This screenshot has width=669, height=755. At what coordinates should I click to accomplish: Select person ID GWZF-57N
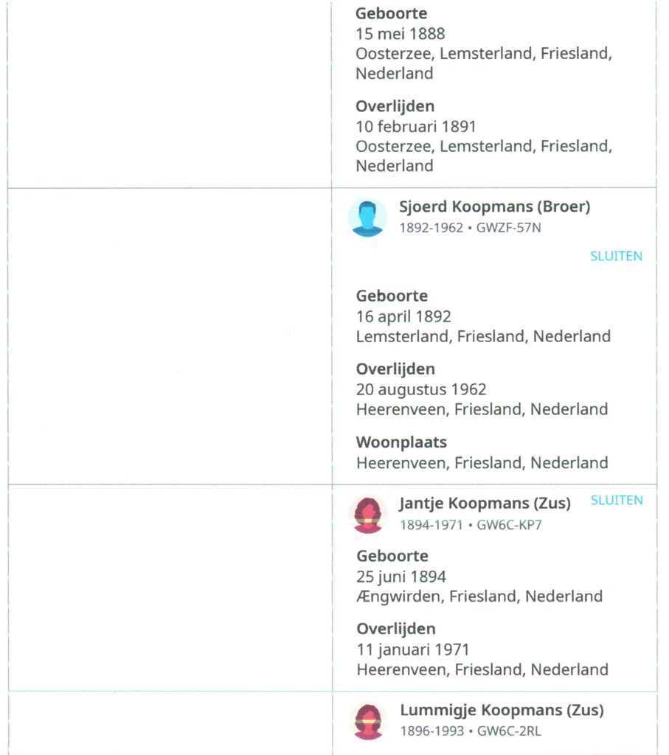pos(509,228)
